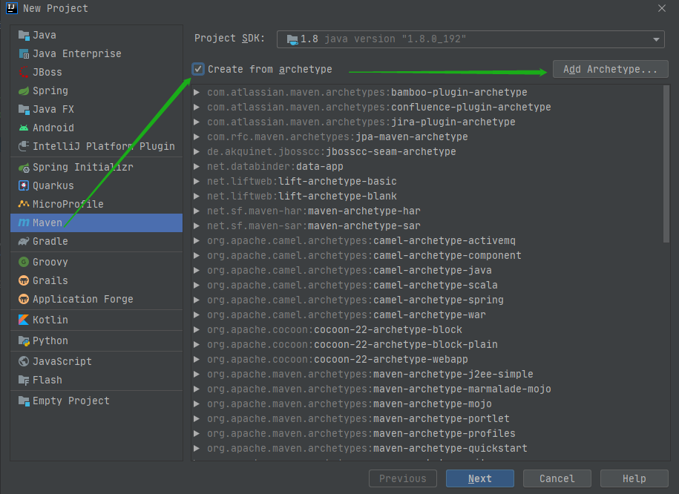679x494 pixels.
Task: Expand bamboo-plugin-archetype node
Action: [197, 92]
